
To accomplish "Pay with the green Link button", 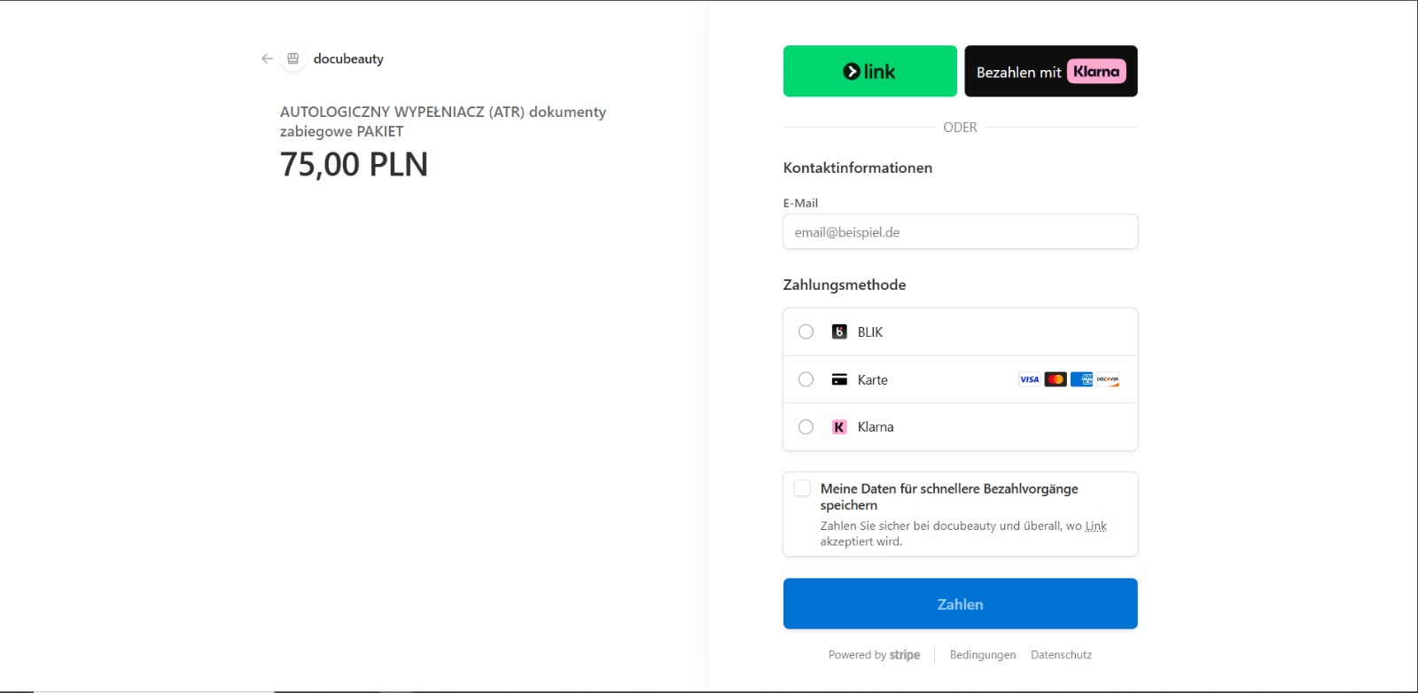I will tap(869, 71).
